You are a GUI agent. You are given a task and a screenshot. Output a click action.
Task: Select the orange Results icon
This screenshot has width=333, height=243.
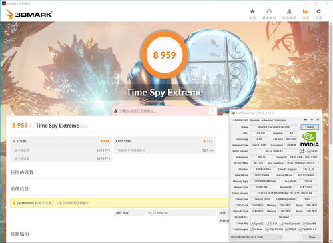[x=306, y=12]
